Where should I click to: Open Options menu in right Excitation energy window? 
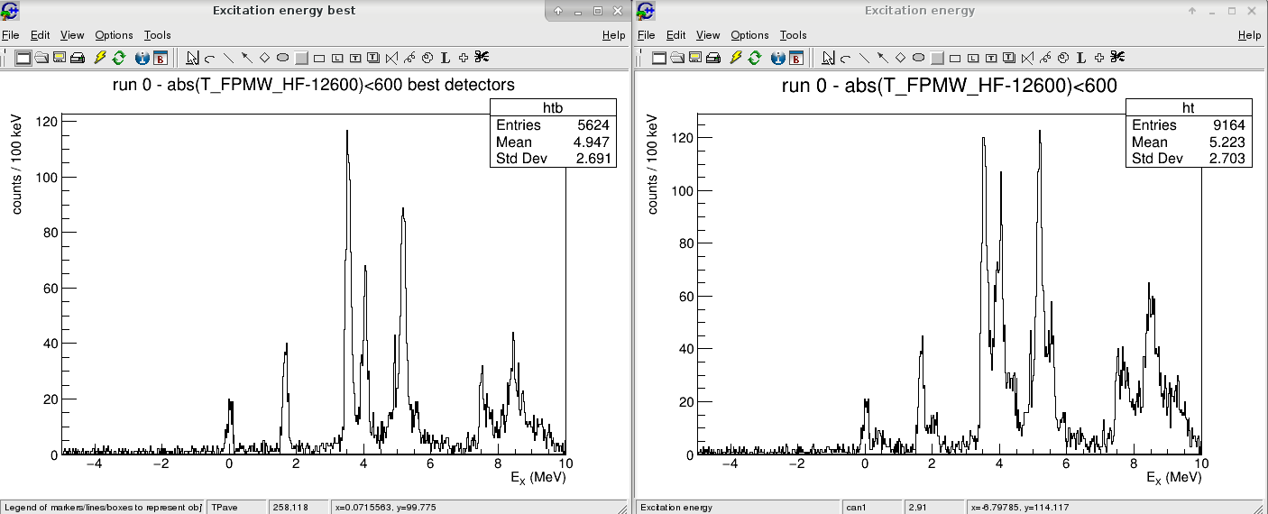[x=749, y=35]
